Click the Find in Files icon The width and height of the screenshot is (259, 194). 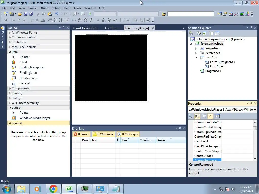point(164,14)
